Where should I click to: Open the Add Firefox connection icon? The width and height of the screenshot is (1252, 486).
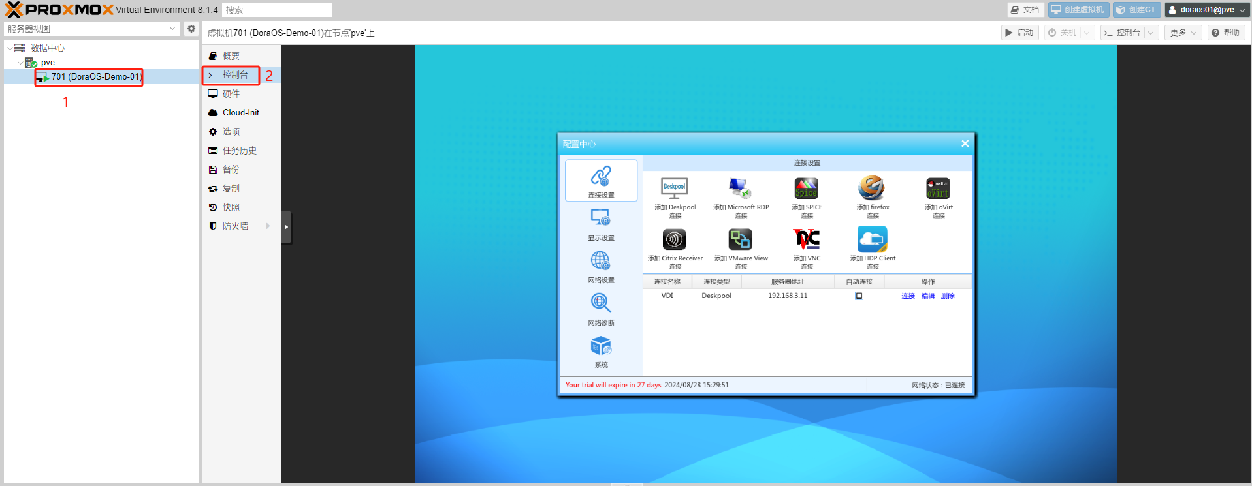pos(872,189)
